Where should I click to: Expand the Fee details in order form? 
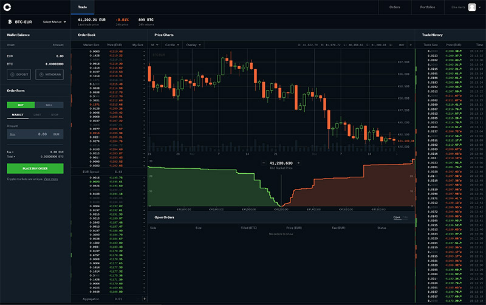click(x=10, y=152)
